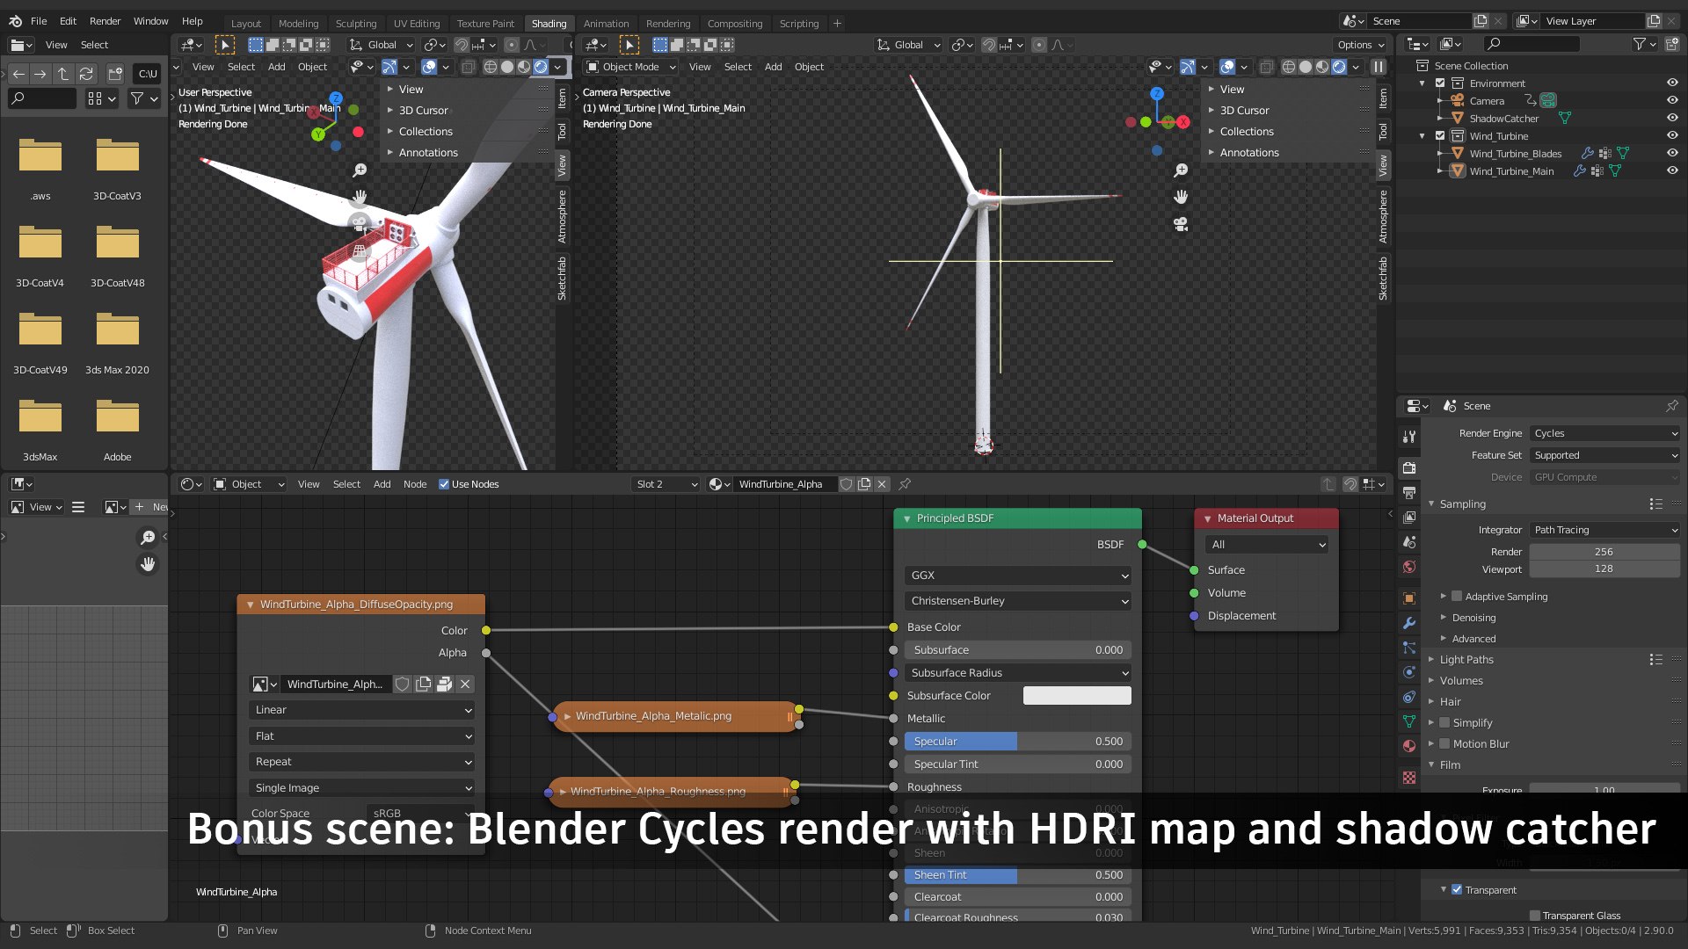Viewport: 1688px width, 949px height.
Task: Switch to the Compositing workspace tab
Action: (735, 24)
